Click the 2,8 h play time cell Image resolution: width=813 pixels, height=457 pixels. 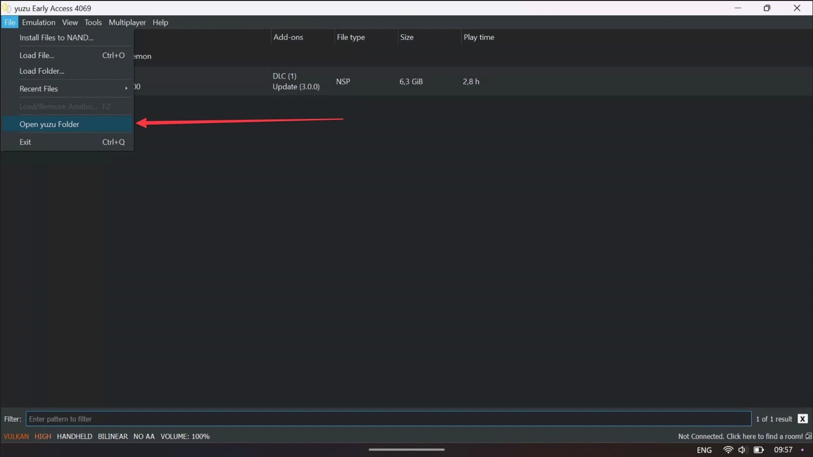click(471, 81)
